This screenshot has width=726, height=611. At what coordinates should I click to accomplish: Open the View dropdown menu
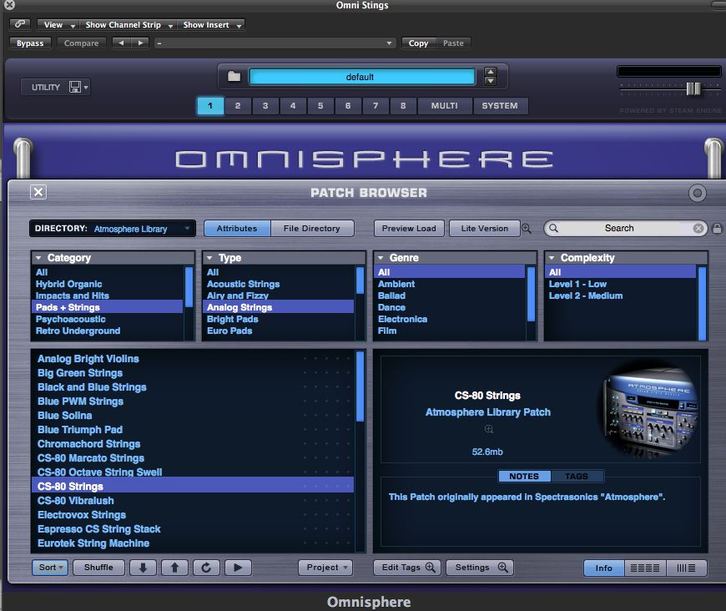59,25
